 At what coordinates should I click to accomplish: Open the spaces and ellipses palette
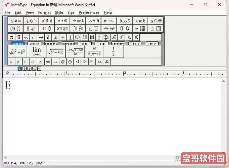(31, 21)
